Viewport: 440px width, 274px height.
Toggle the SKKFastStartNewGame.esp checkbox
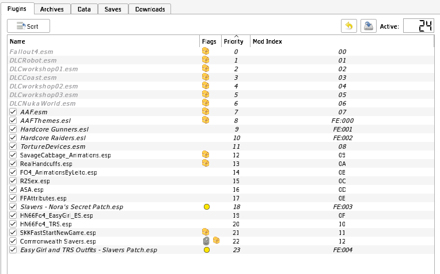13,233
